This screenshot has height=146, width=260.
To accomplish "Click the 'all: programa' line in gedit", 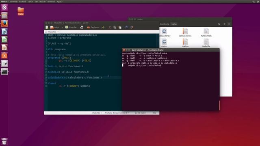I will coord(57,49).
